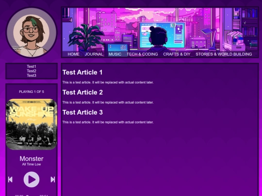The height and width of the screenshot is (196, 262).
Task: Click the circular profile avatar
Action: coord(32,32)
